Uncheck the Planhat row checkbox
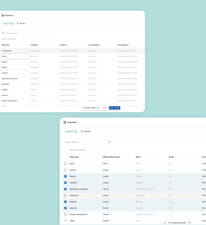The image size is (206, 225). (x=65, y=176)
